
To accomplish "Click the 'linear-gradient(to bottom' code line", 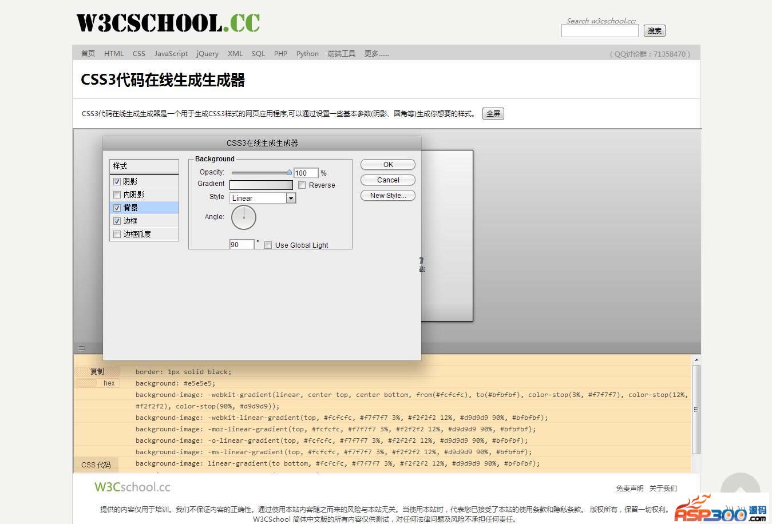I will coord(338,463).
